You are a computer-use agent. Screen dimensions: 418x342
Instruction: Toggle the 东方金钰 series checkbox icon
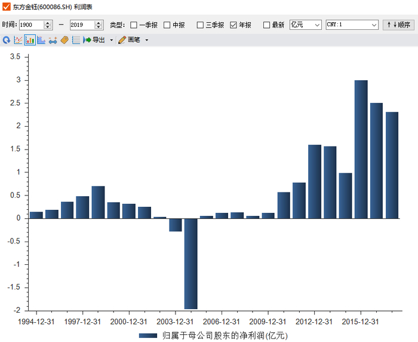pos(6,7)
